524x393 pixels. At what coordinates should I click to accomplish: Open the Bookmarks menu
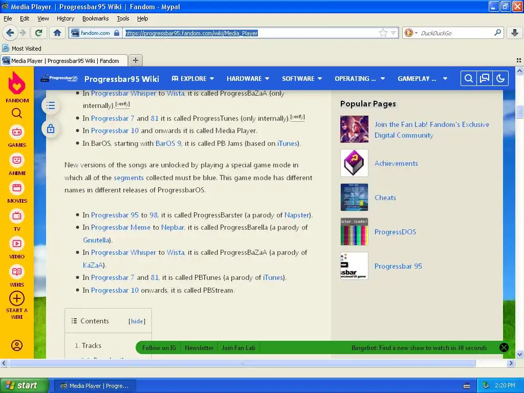coord(95,18)
